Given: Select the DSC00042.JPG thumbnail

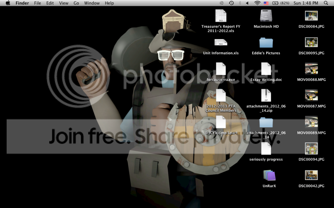Looking at the screenshot, I should coord(311,175).
